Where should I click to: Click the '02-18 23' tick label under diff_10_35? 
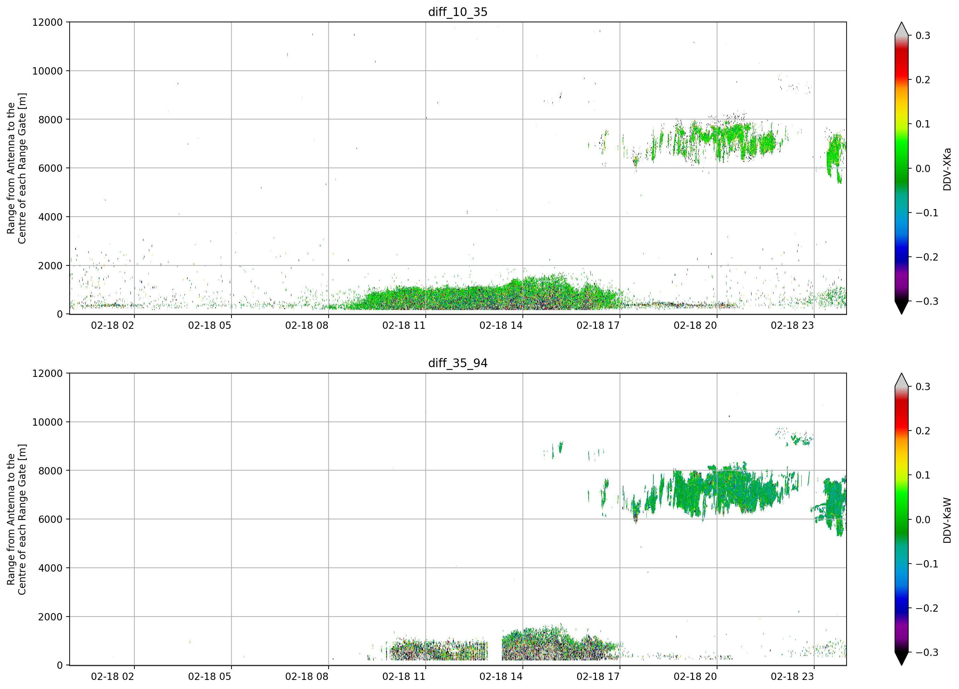click(x=792, y=325)
